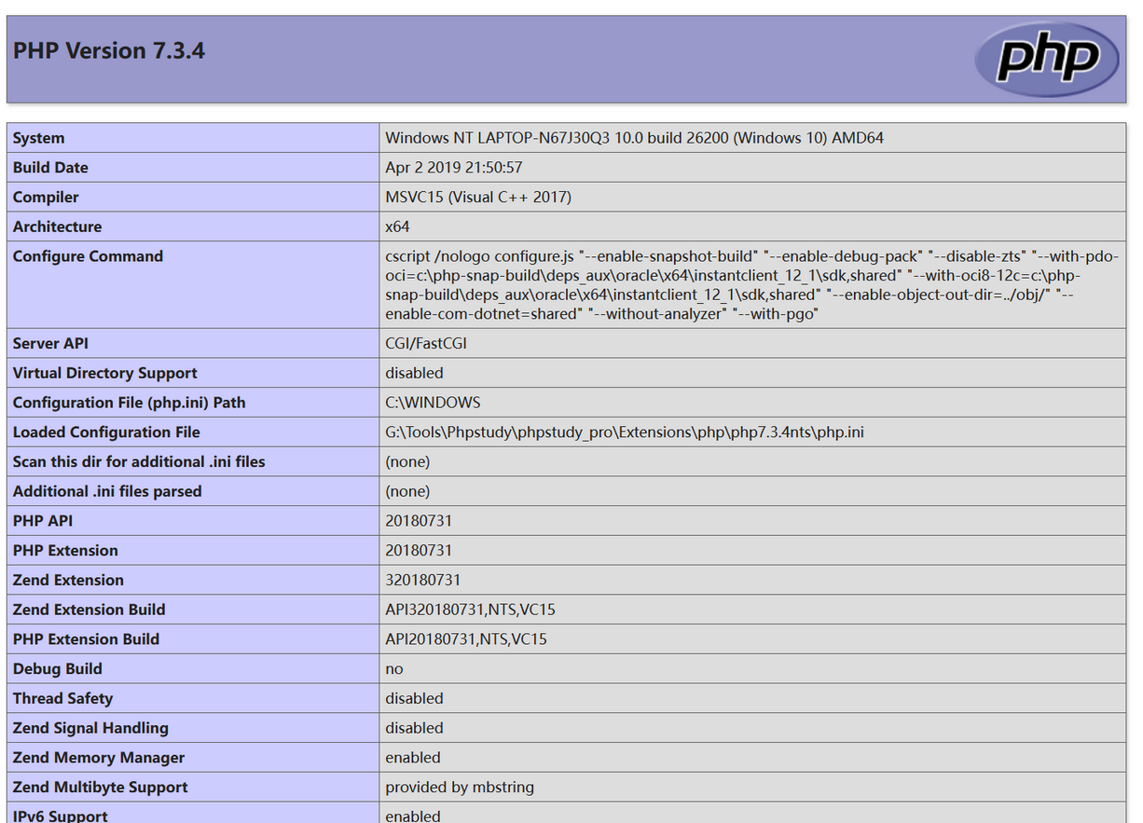Select the 'cscript /nologo configure.js' command text
The height and width of the screenshot is (823, 1143).
point(480,256)
